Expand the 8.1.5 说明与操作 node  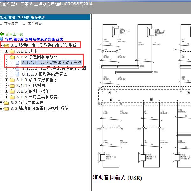coord(6,91)
